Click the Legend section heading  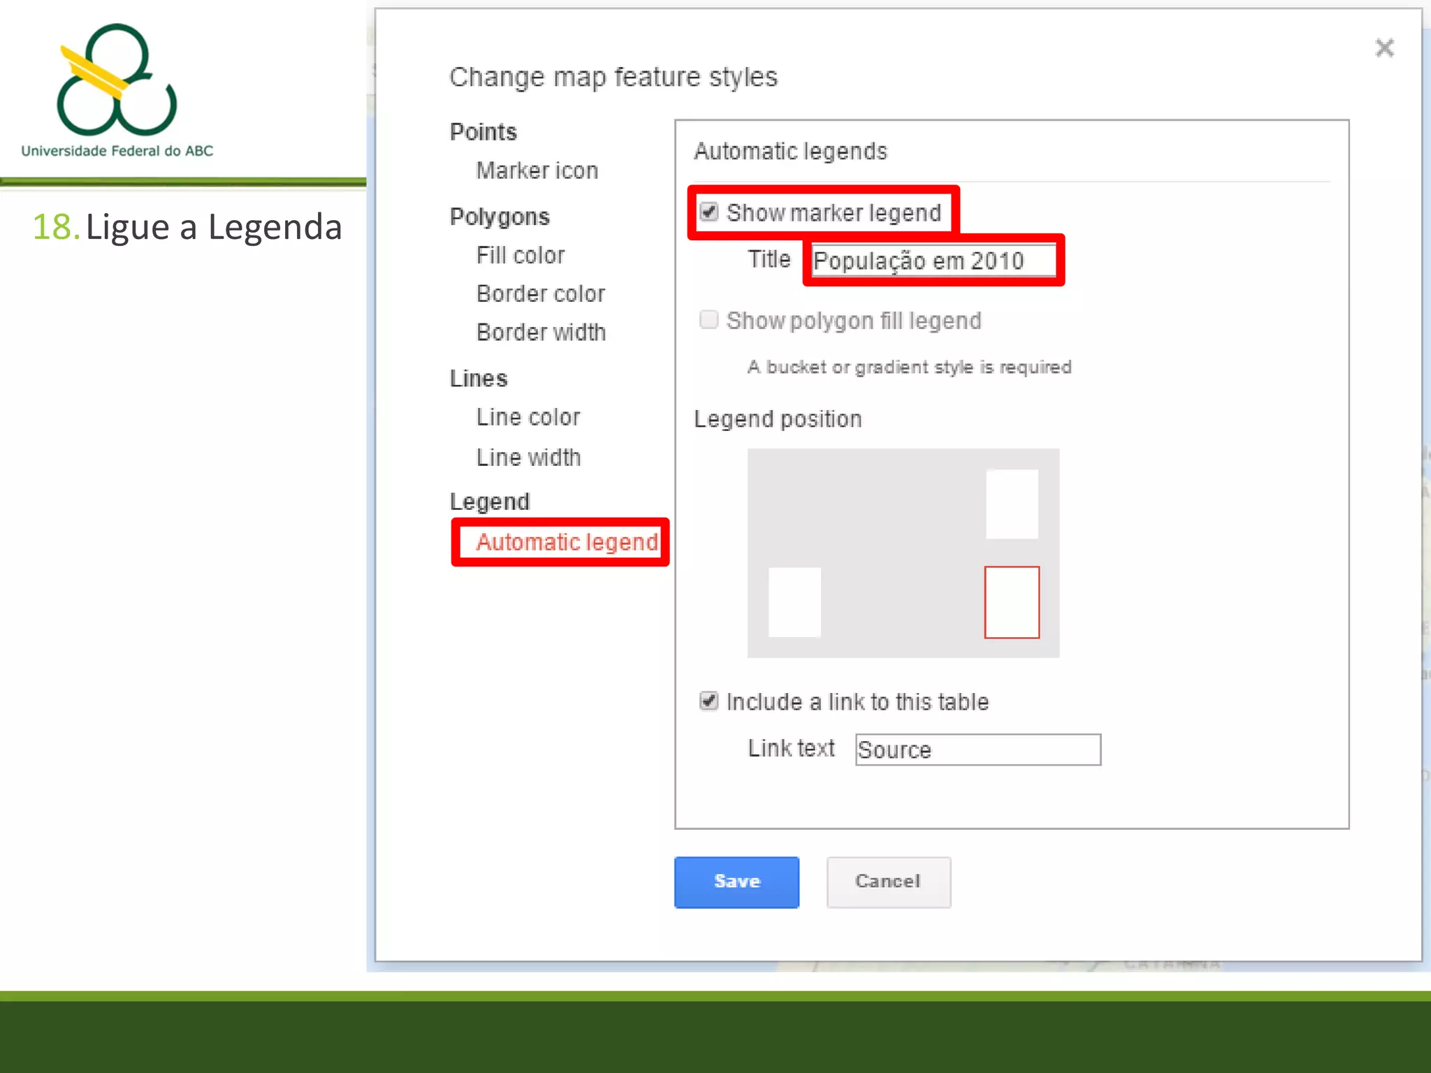click(x=490, y=502)
